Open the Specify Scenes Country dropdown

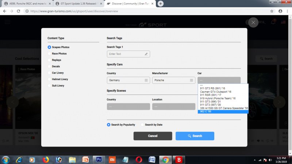pos(128,107)
